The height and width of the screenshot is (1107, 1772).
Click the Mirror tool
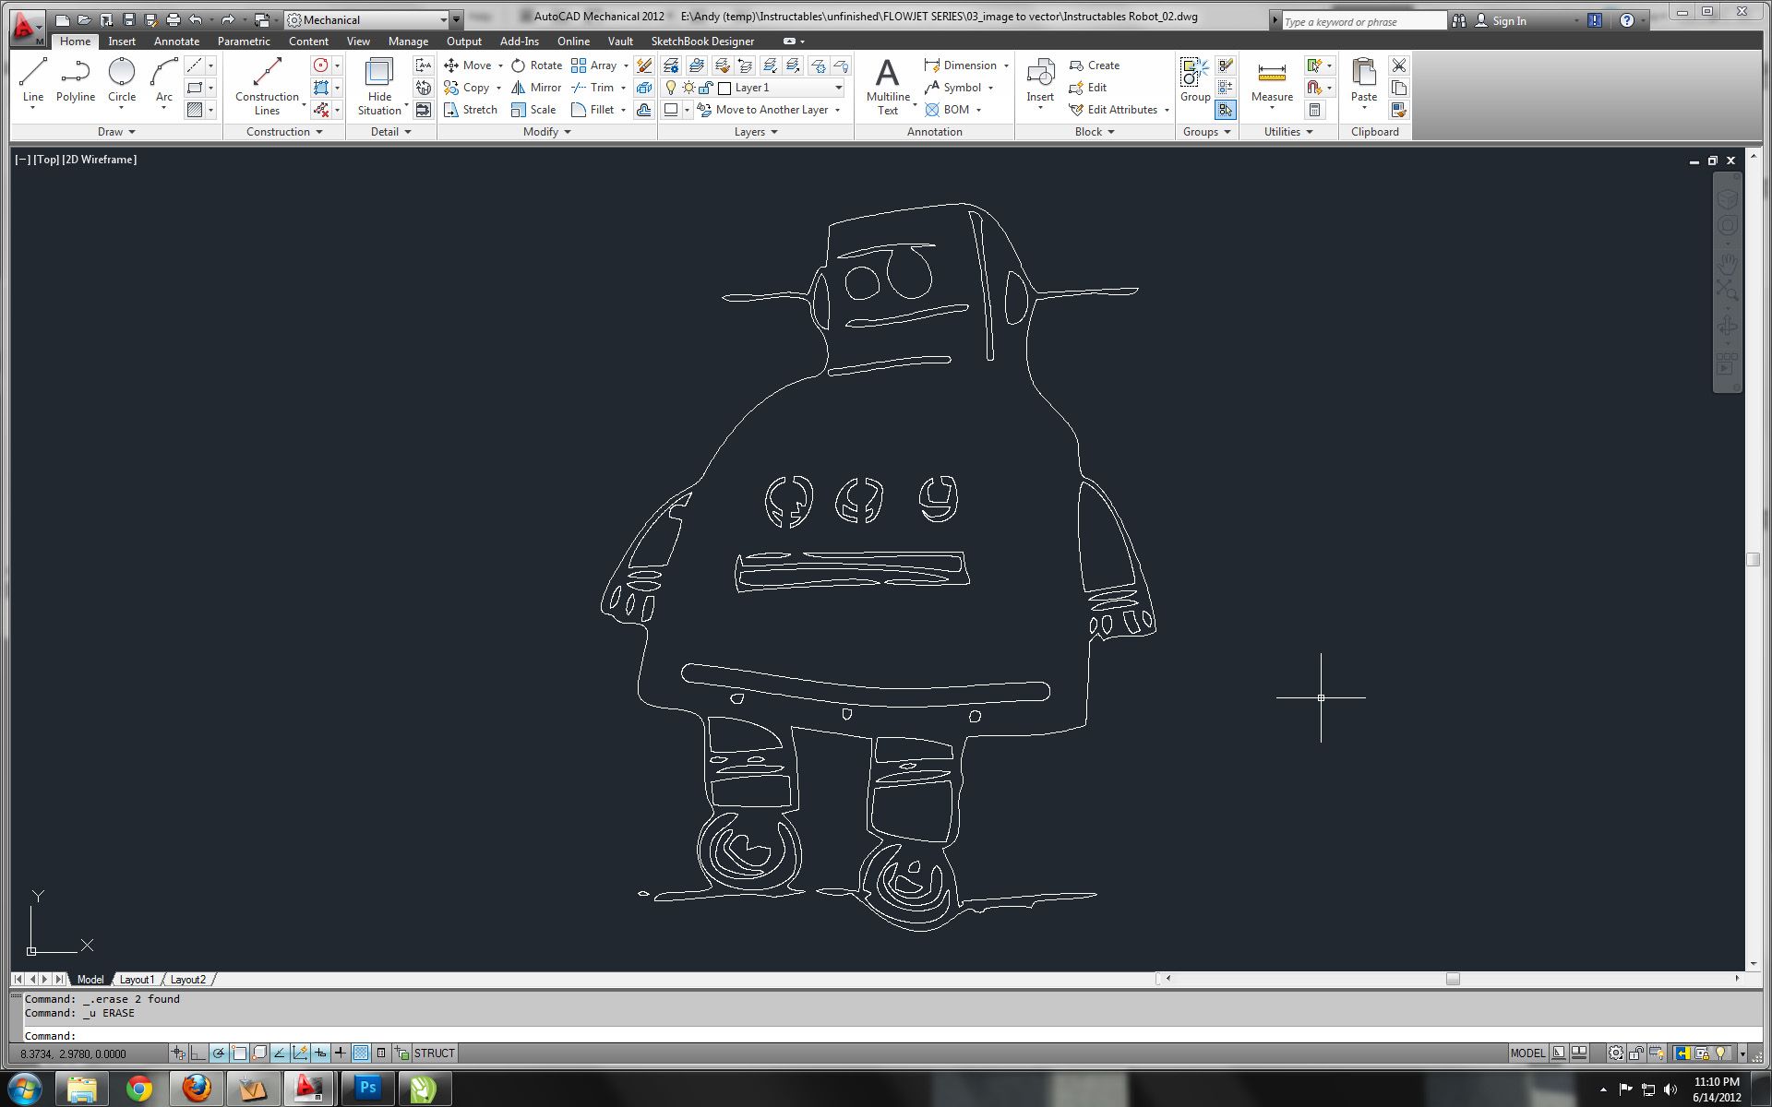[537, 88]
